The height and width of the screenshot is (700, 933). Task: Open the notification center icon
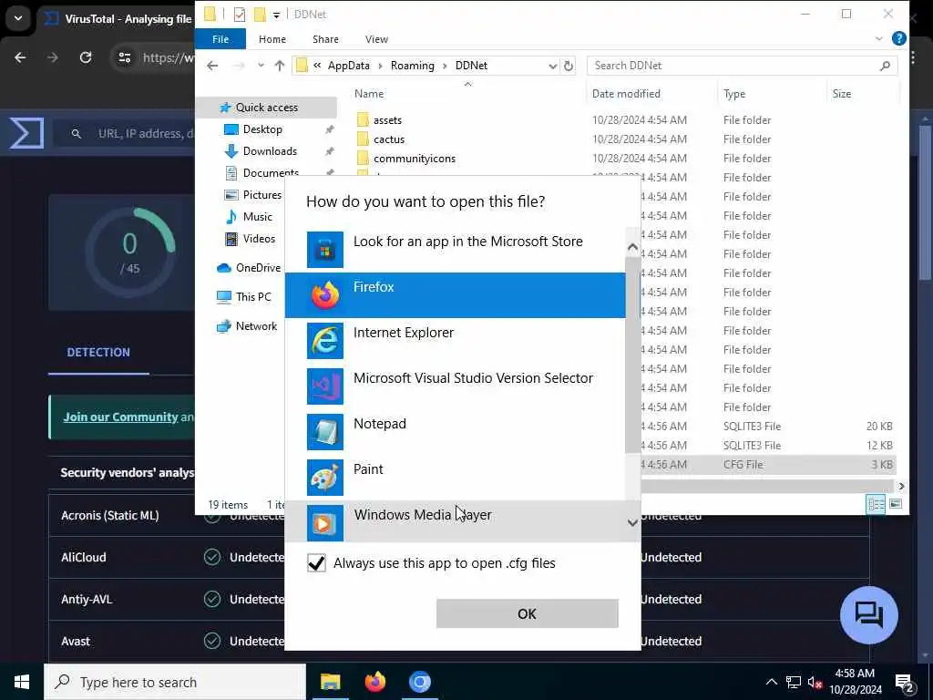click(904, 682)
